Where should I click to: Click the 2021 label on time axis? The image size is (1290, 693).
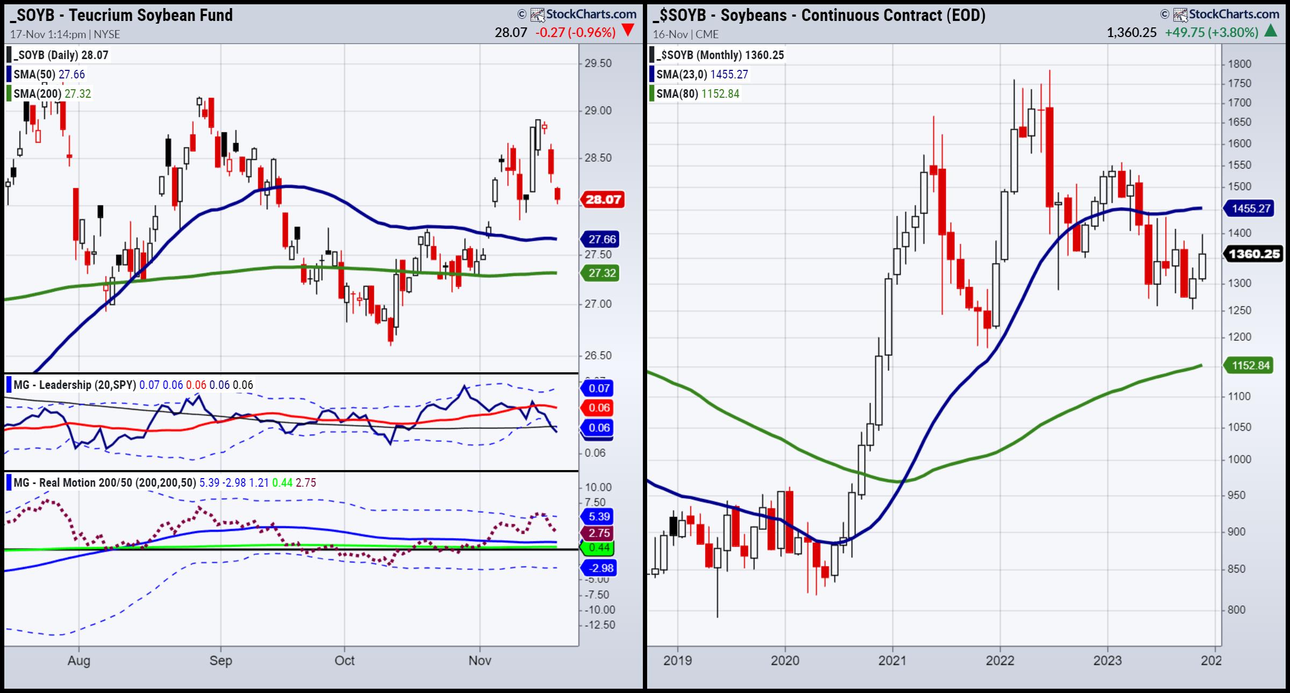(x=892, y=660)
